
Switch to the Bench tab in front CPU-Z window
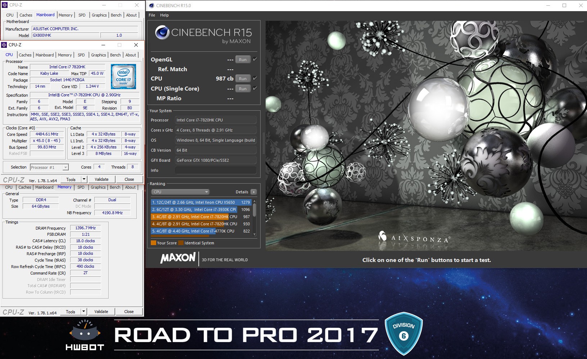pos(116,55)
